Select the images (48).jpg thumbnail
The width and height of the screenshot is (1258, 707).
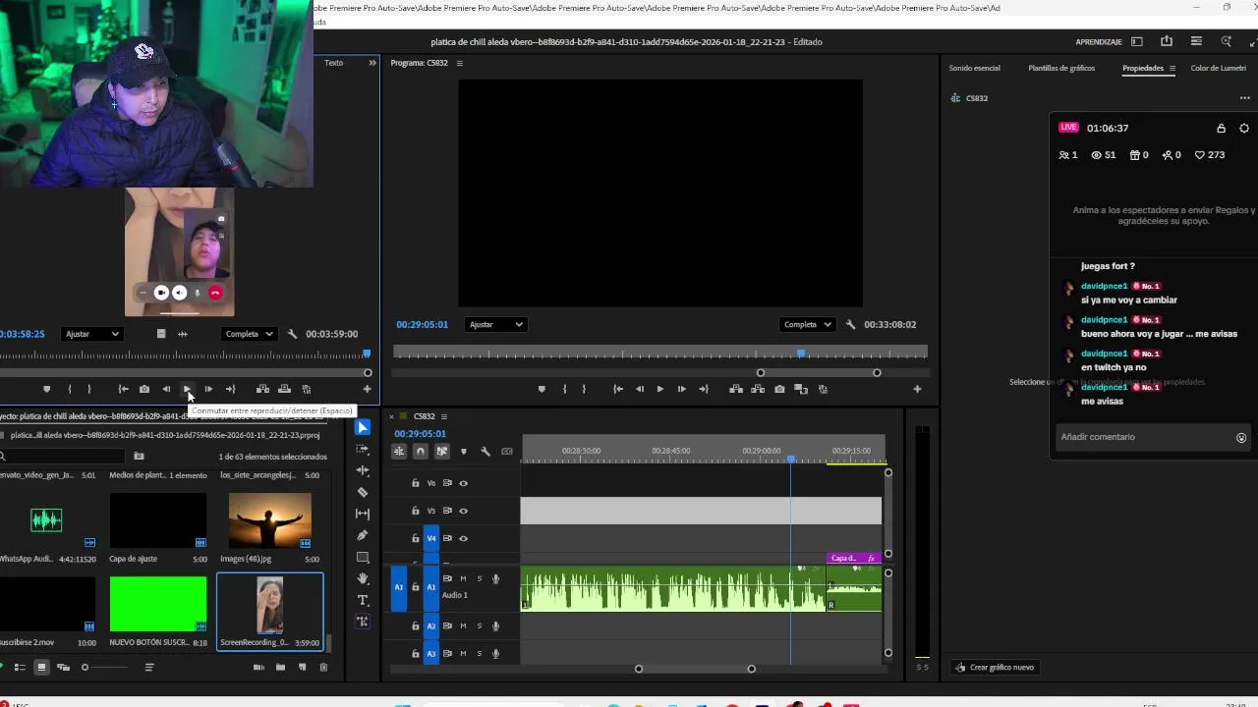269,519
